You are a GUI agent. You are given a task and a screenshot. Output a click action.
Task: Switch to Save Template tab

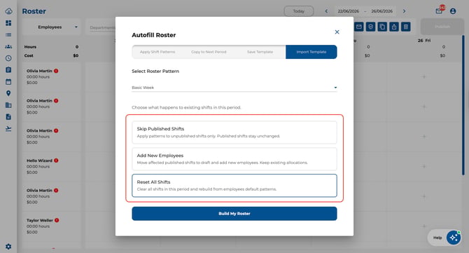(260, 52)
